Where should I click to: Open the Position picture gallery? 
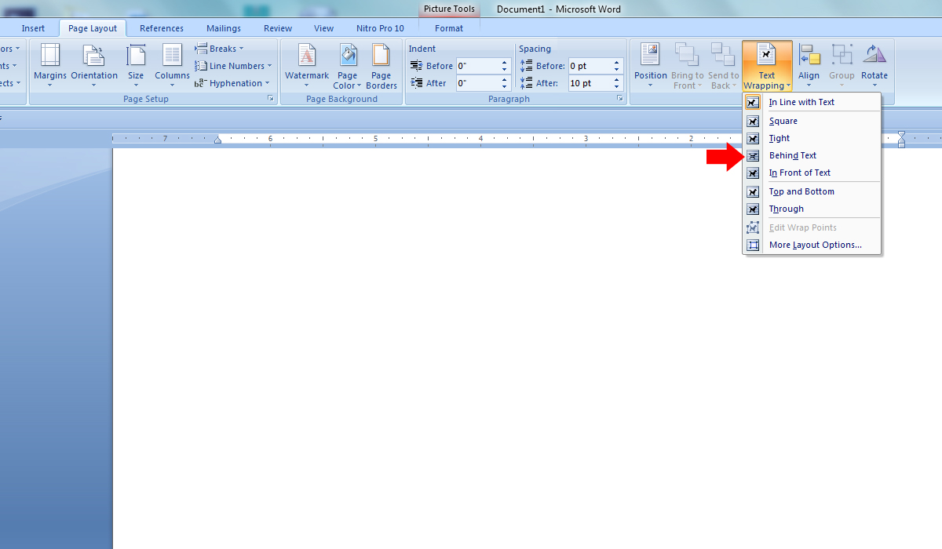[x=650, y=64]
